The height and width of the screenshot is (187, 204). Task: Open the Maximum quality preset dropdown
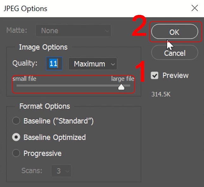[92, 64]
